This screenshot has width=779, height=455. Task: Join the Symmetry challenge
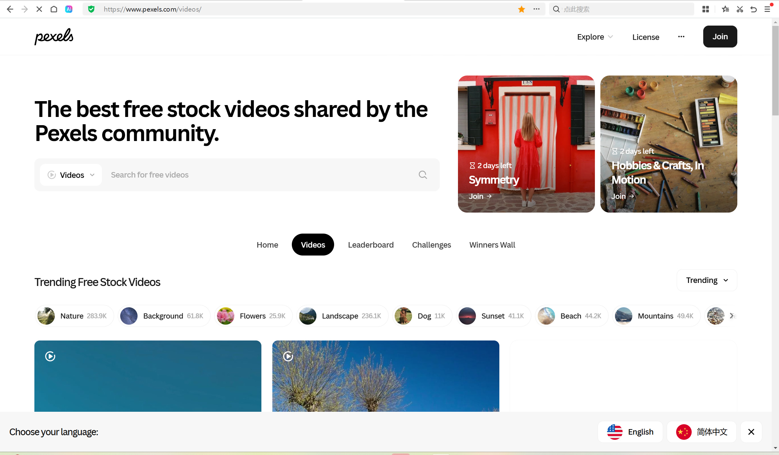coord(480,196)
